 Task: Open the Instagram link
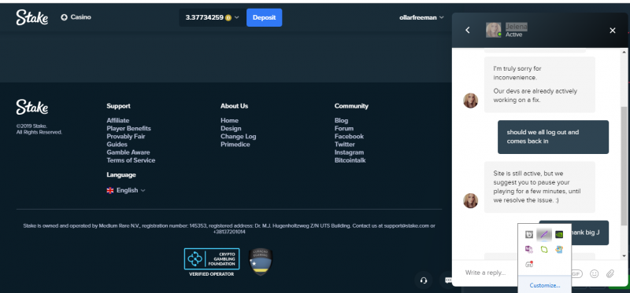point(349,152)
